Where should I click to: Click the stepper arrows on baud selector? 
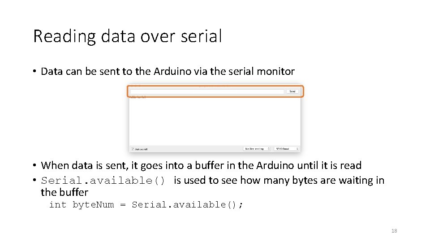click(x=297, y=149)
